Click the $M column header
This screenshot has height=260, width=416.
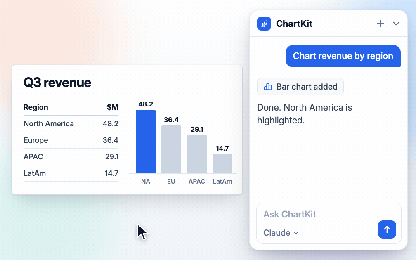[113, 107]
